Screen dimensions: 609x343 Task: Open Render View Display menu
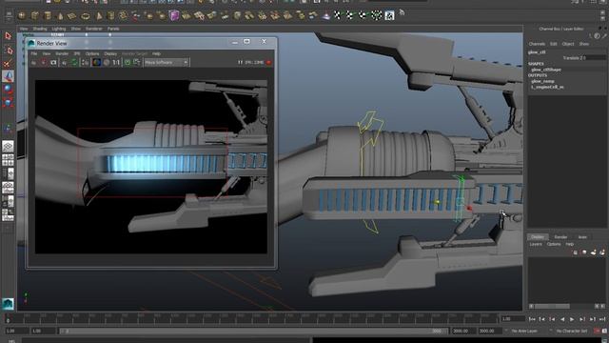(110, 53)
